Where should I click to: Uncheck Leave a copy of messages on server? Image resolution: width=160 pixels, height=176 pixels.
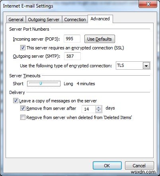[16, 101]
